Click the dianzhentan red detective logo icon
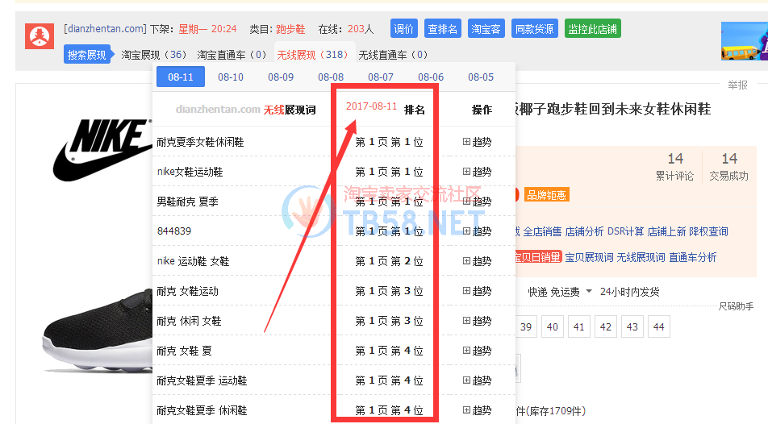The image size is (768, 424). tap(40, 35)
